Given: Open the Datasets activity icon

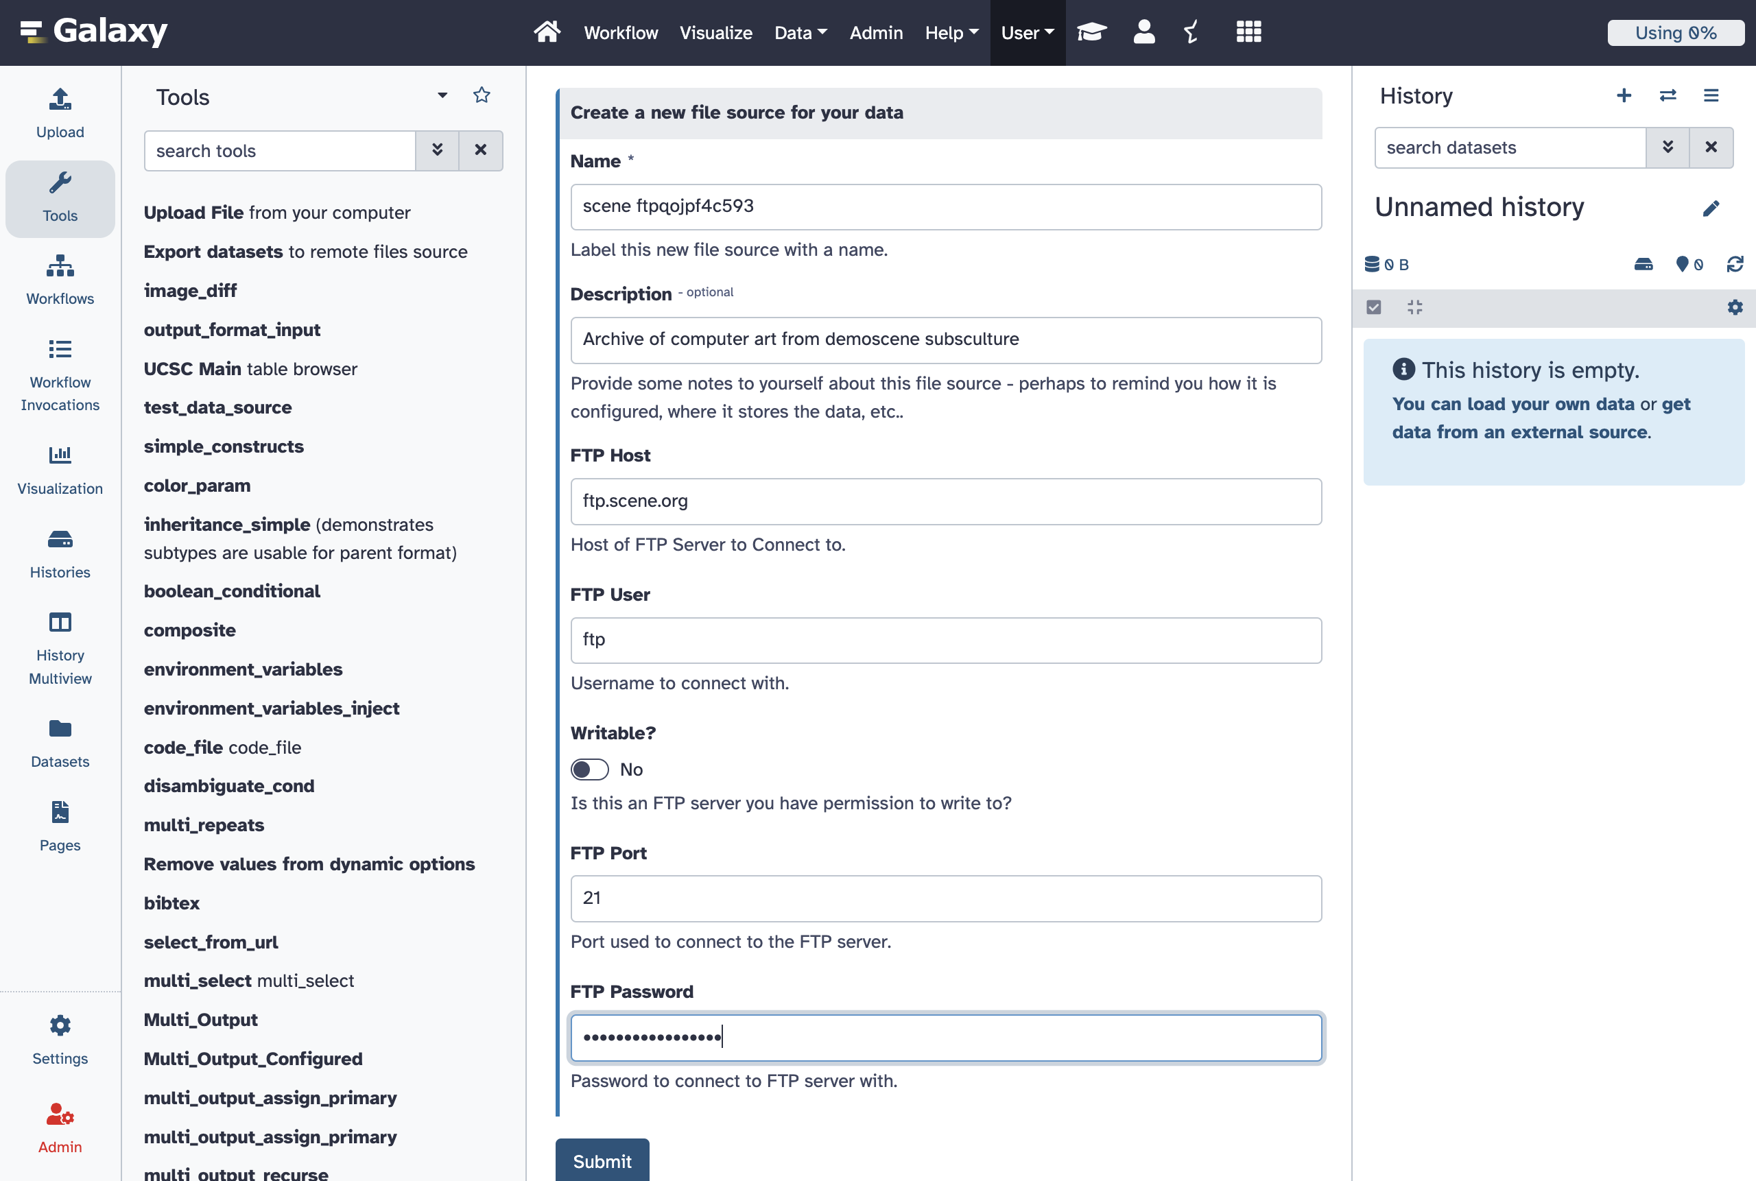Looking at the screenshot, I should pyautogui.click(x=60, y=741).
